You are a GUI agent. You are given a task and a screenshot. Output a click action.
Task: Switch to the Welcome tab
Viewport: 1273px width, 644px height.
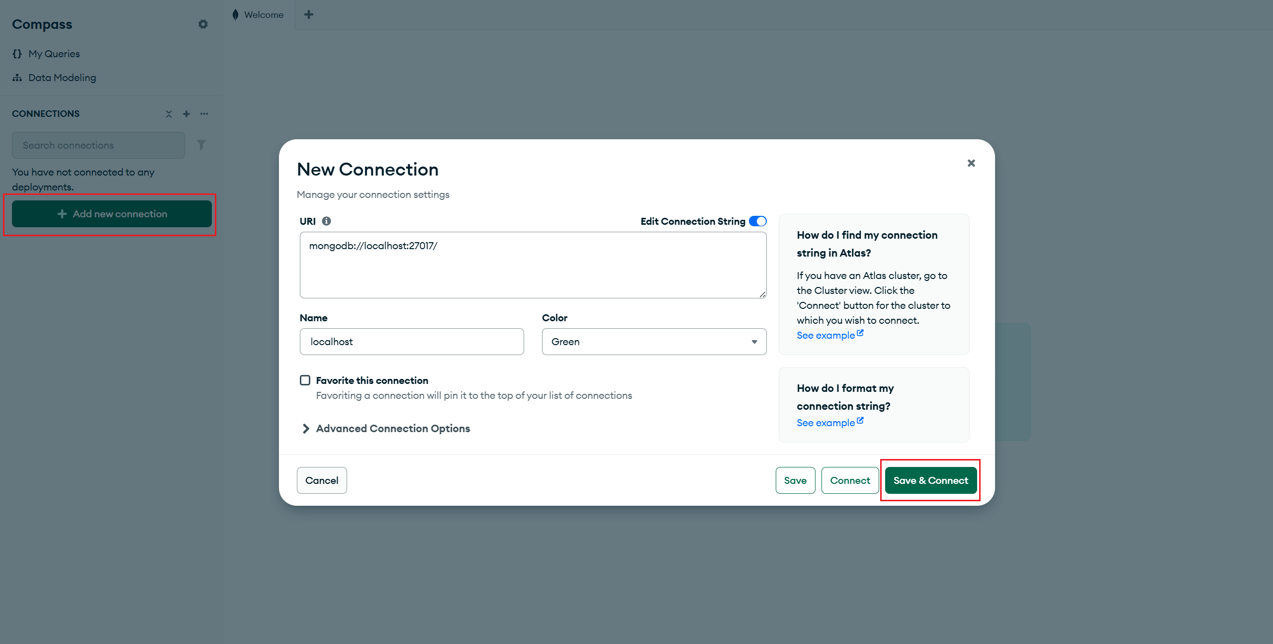pyautogui.click(x=259, y=15)
